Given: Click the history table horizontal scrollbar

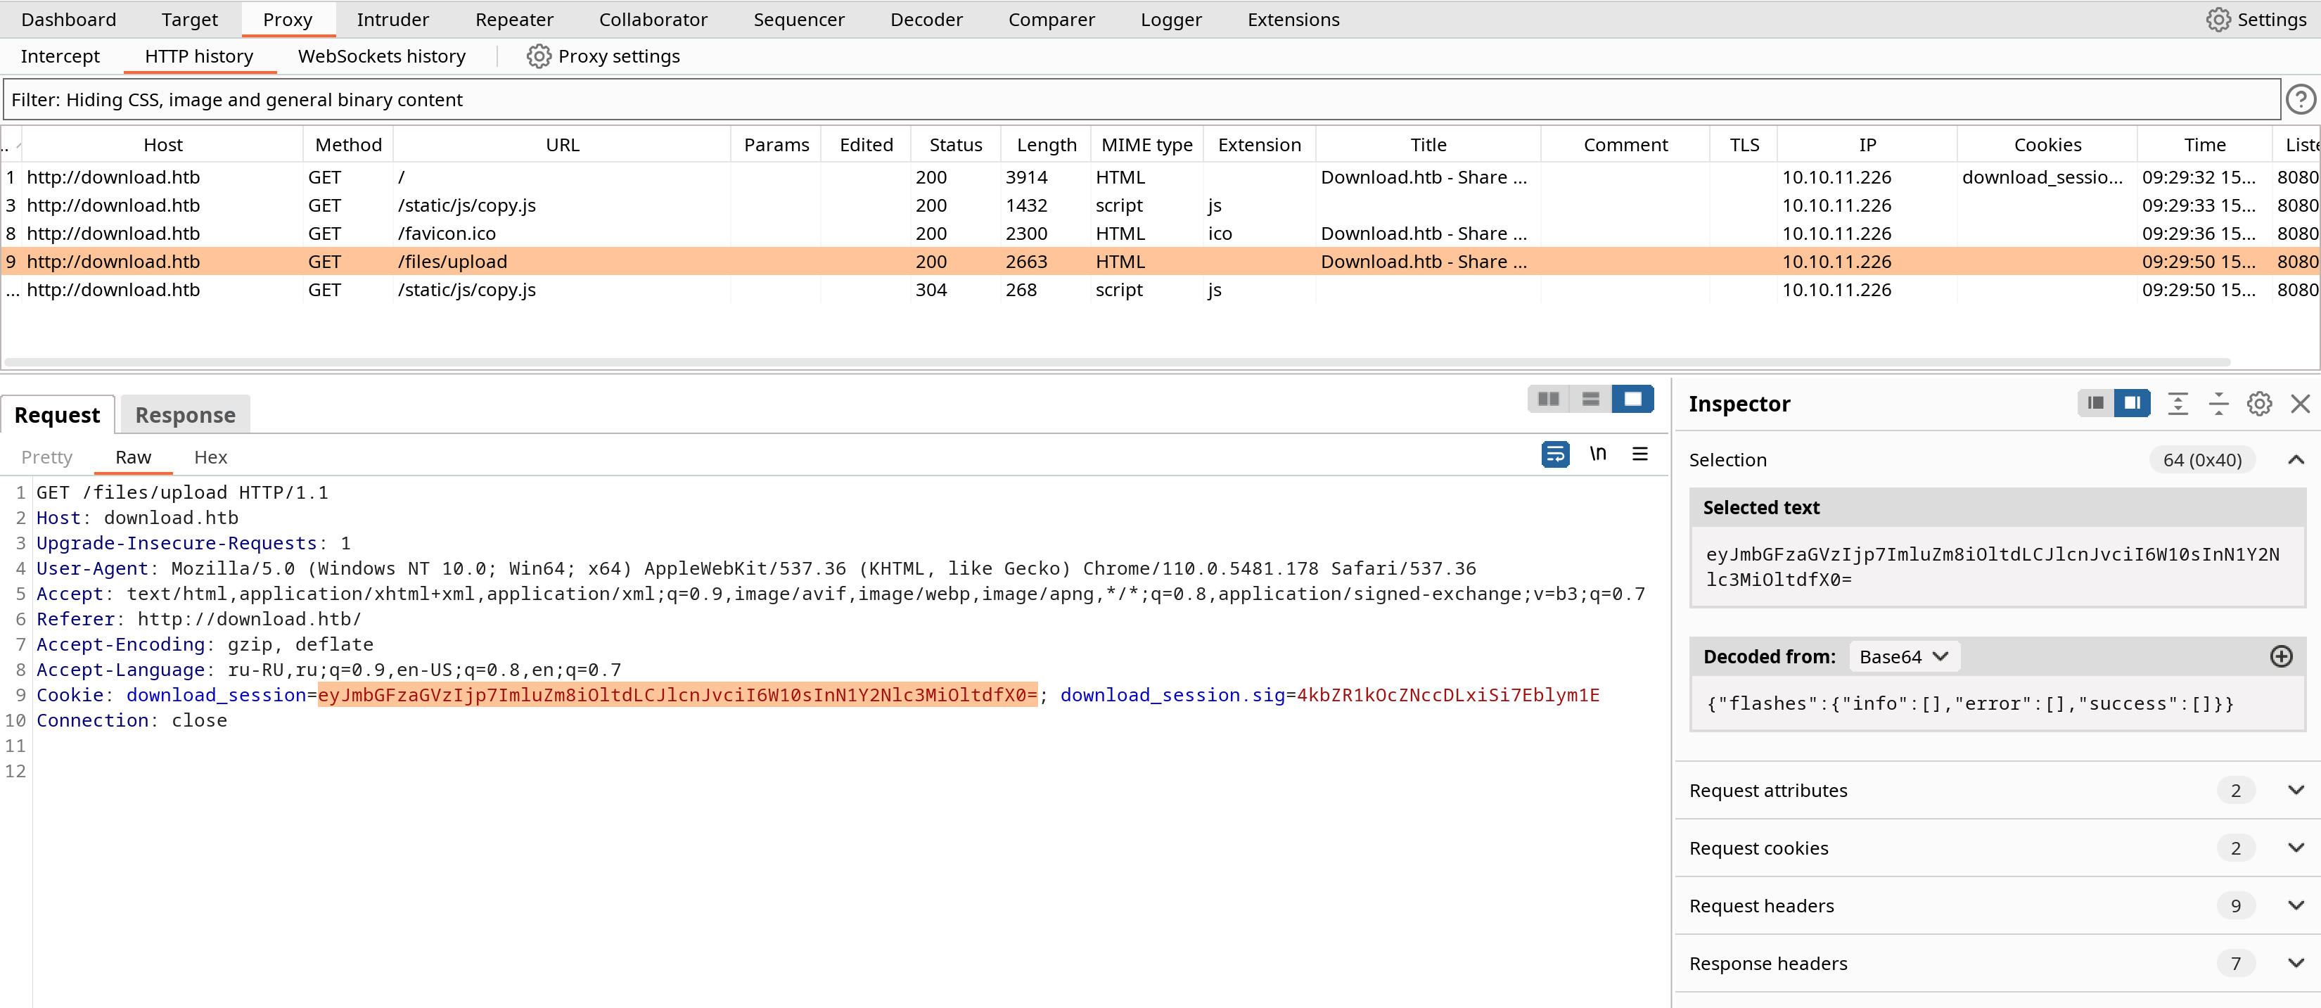Looking at the screenshot, I should coord(1118,362).
